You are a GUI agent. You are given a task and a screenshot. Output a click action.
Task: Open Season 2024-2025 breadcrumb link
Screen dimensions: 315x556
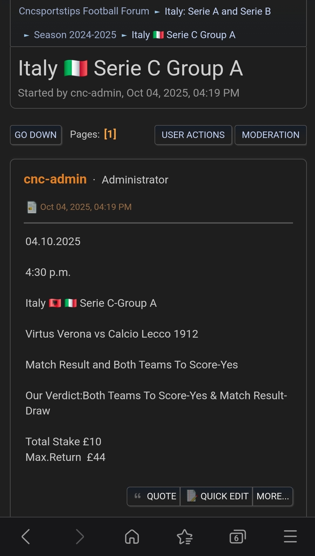click(x=75, y=35)
